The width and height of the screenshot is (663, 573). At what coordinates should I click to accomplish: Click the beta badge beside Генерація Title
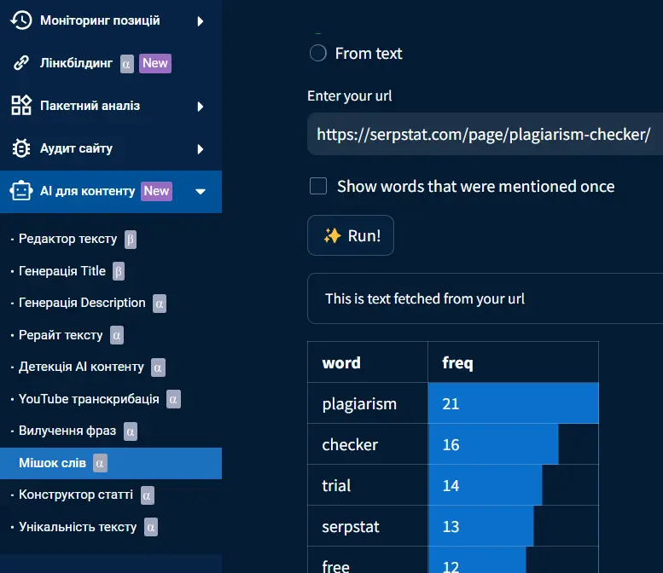pyautogui.click(x=119, y=271)
